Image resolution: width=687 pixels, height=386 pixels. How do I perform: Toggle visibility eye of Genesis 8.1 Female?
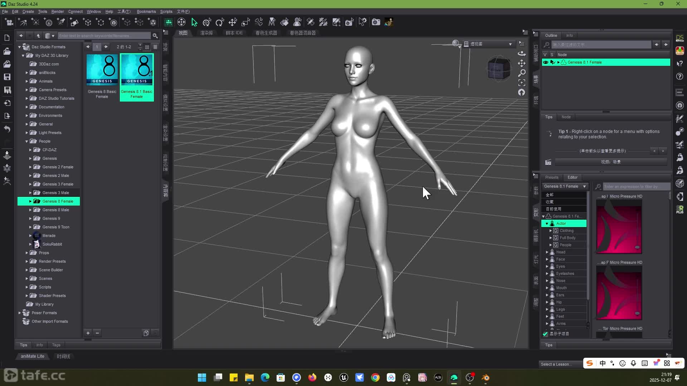(545, 62)
